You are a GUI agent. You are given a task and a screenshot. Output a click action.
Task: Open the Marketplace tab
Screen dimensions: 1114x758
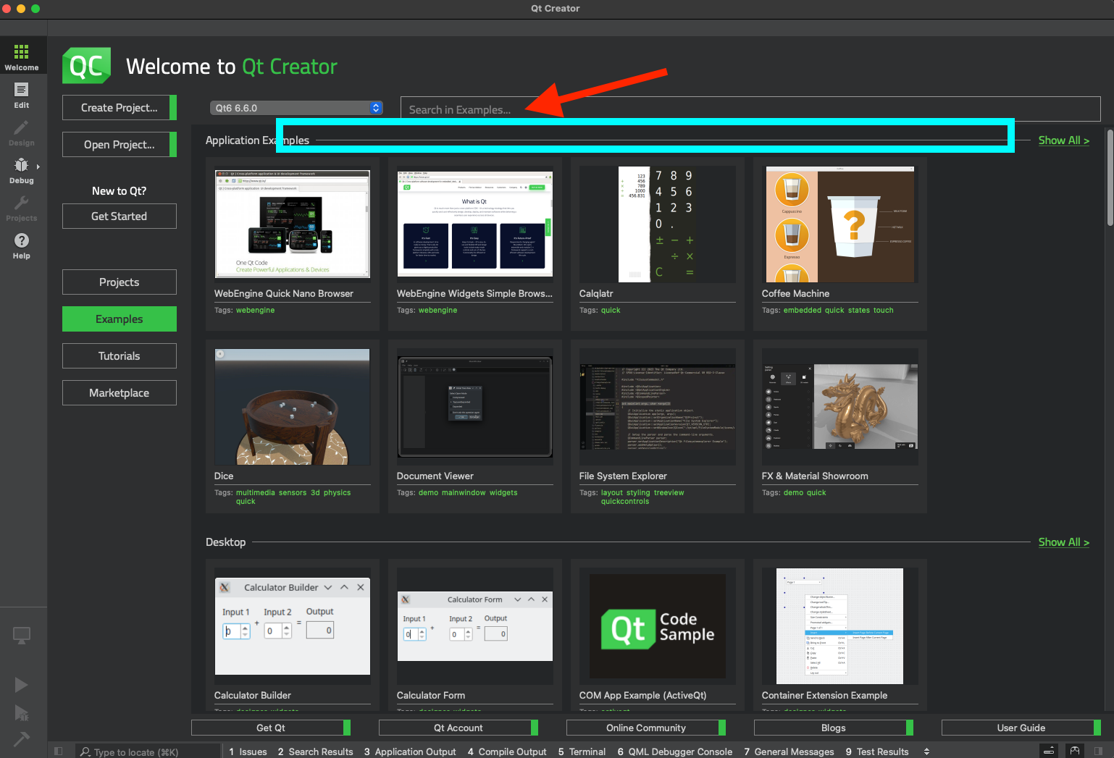120,392
